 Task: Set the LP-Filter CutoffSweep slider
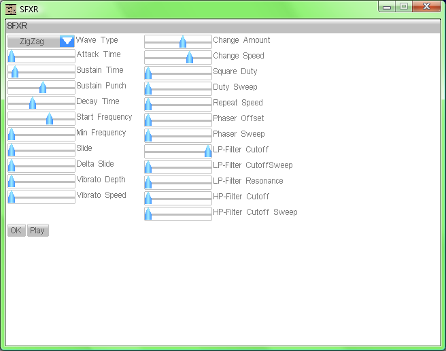(178, 167)
